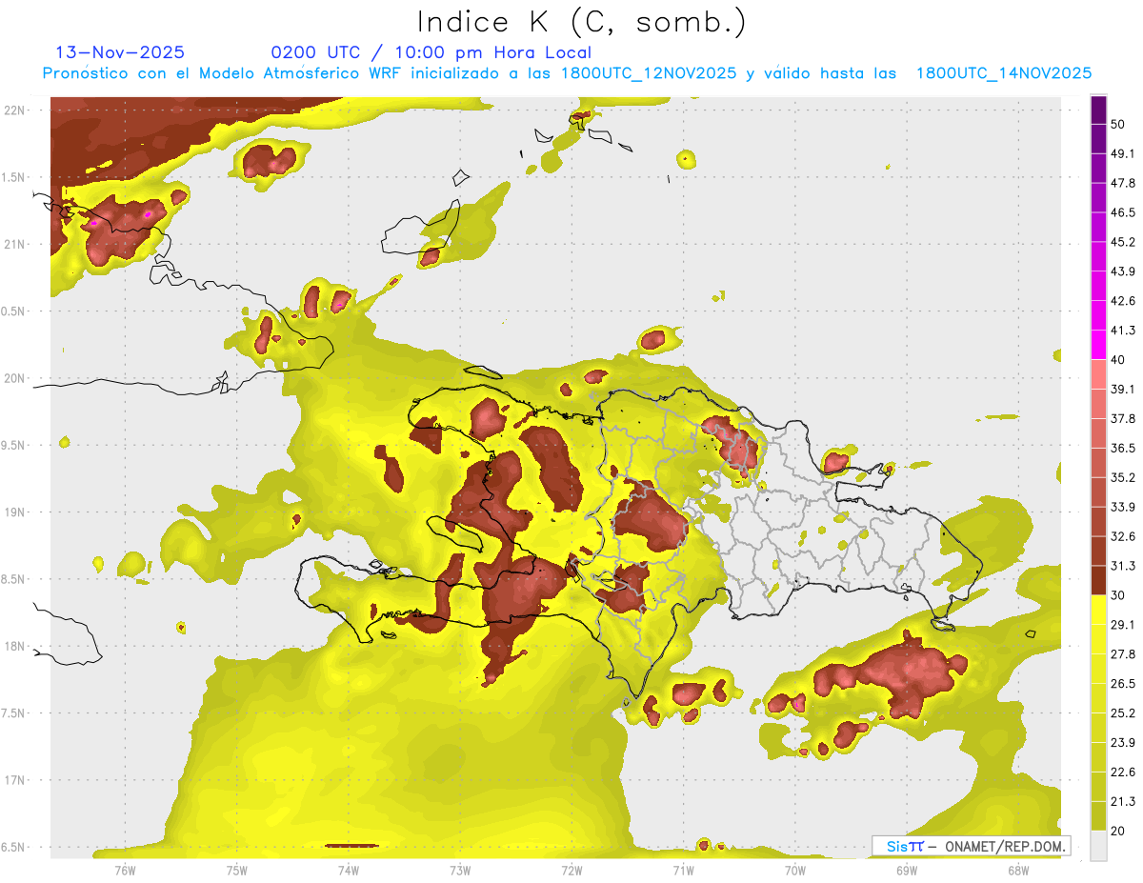
Task: Click the colorbar value 42.6
Action: [1123, 302]
